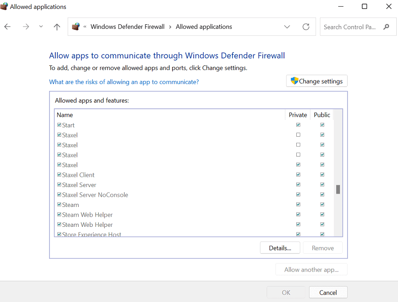Select the Start row text

(x=68, y=125)
